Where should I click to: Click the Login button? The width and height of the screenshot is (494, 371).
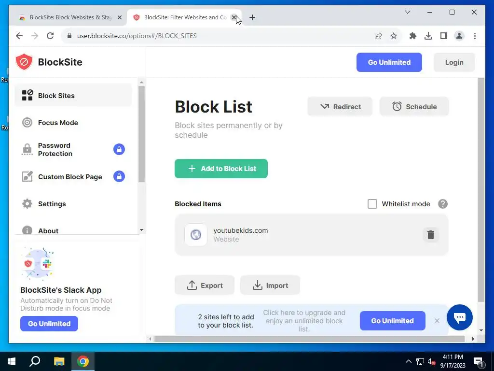454,62
